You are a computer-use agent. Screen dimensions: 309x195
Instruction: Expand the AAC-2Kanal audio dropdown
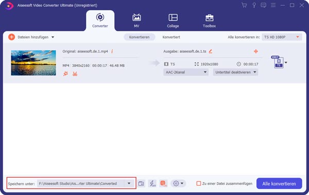[186, 72]
